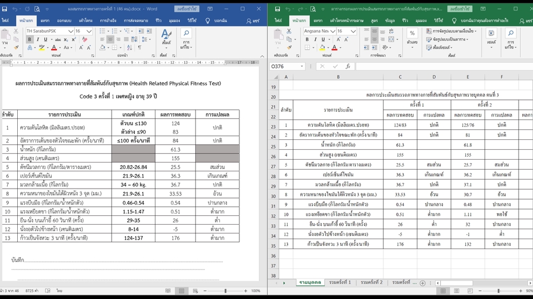Click the Word zoom-in plus button

pos(246,291)
